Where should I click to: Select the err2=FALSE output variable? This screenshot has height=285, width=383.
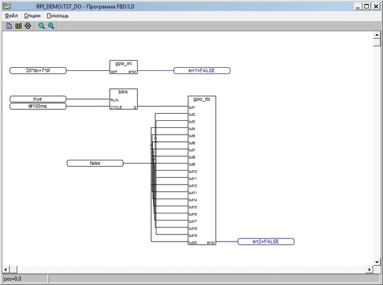pos(266,242)
